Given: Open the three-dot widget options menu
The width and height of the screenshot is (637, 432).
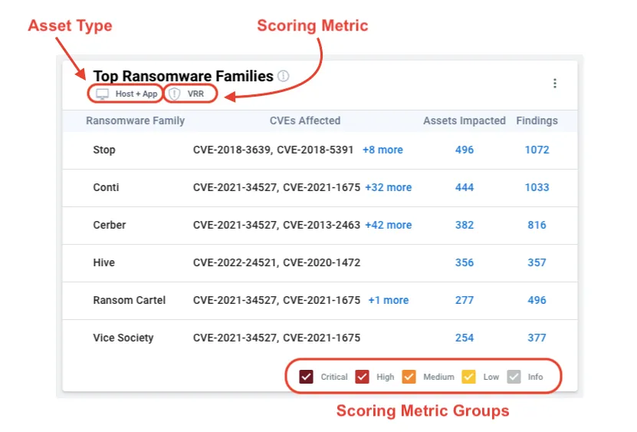Looking at the screenshot, I should tap(554, 84).
